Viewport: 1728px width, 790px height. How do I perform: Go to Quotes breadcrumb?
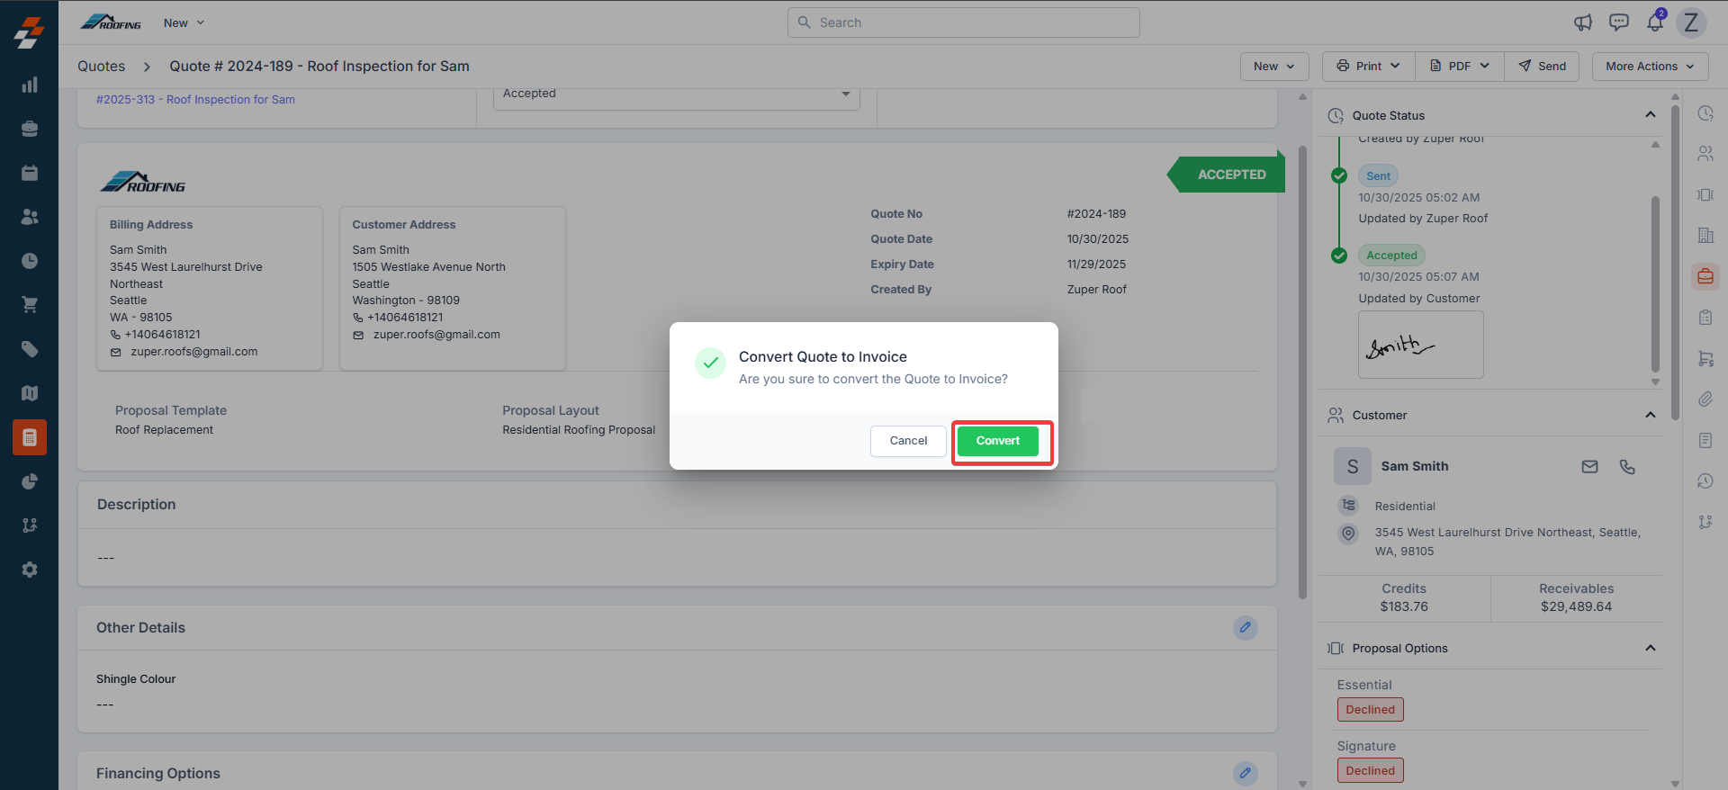(101, 67)
